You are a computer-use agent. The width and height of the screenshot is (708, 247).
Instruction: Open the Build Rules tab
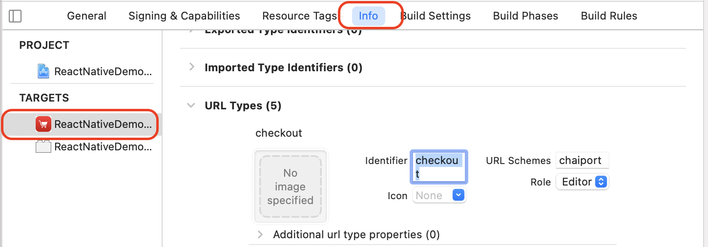[x=609, y=16]
